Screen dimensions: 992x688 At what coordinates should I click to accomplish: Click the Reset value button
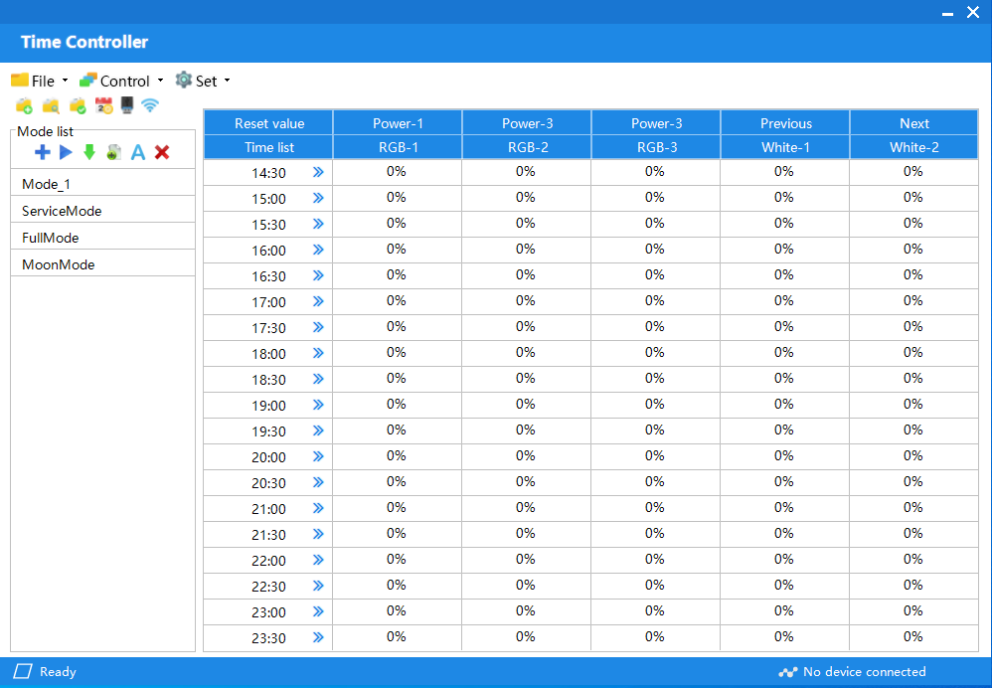(269, 123)
